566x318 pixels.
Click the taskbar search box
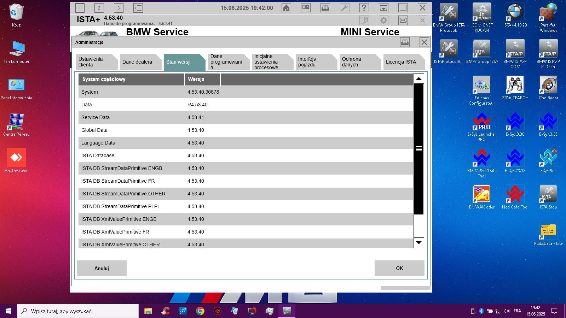(78, 311)
